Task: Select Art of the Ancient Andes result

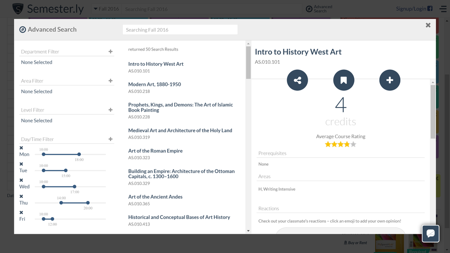Action: [x=155, y=197]
